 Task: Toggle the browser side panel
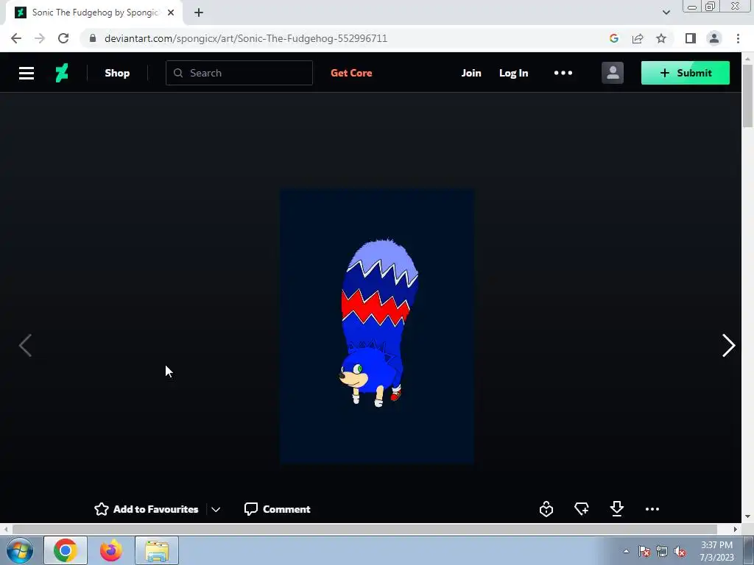691,38
